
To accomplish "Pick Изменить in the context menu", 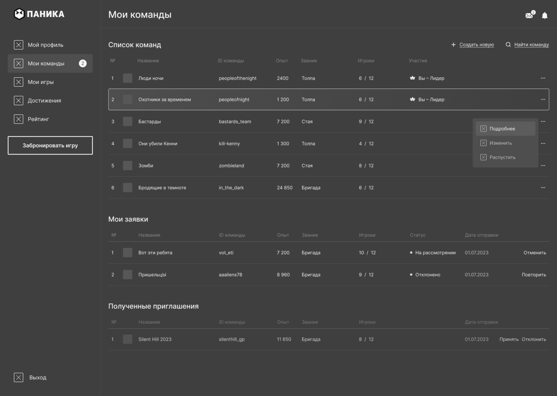I will click(500, 143).
